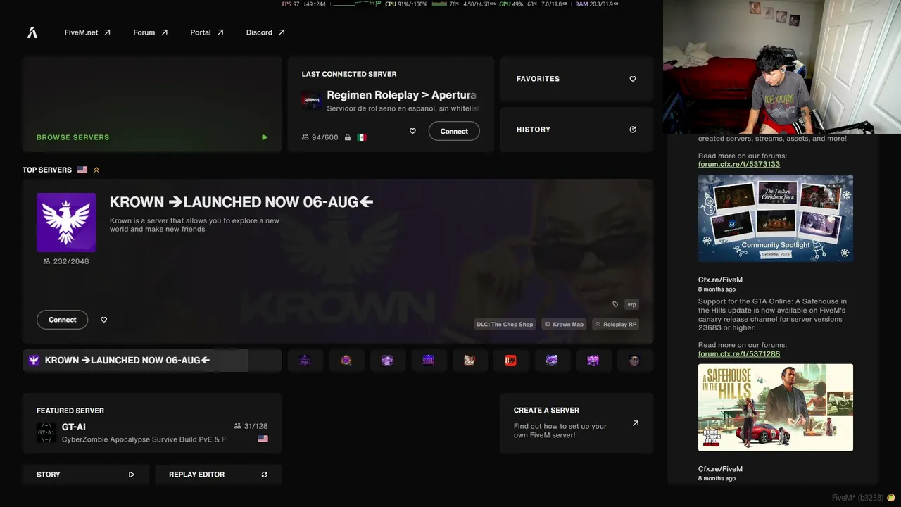Click the purple Krown eagle logo
This screenshot has width=901, height=507.
pos(66,223)
